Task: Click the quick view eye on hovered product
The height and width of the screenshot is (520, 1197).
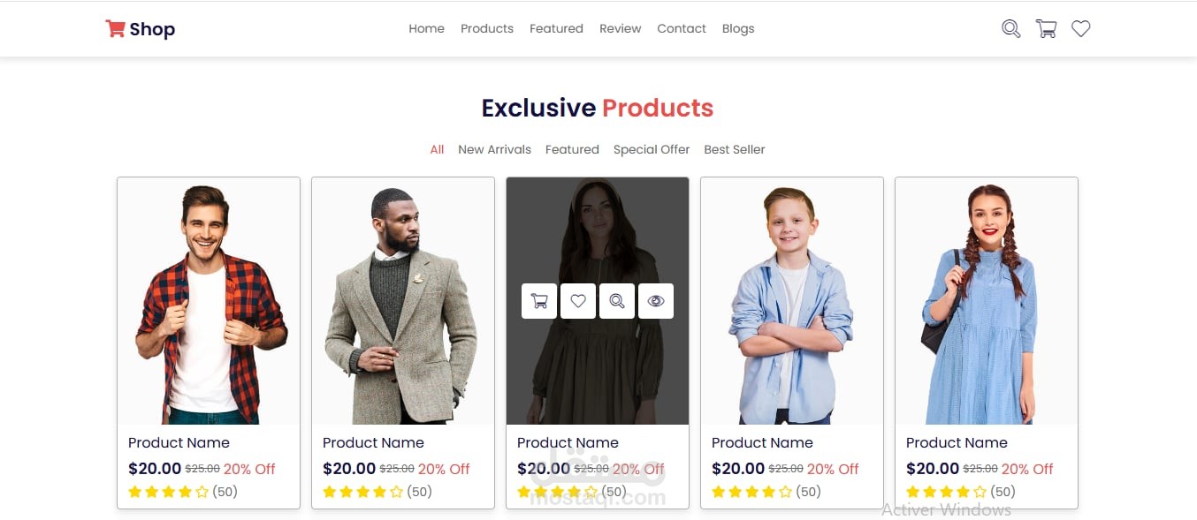Action: click(x=656, y=301)
